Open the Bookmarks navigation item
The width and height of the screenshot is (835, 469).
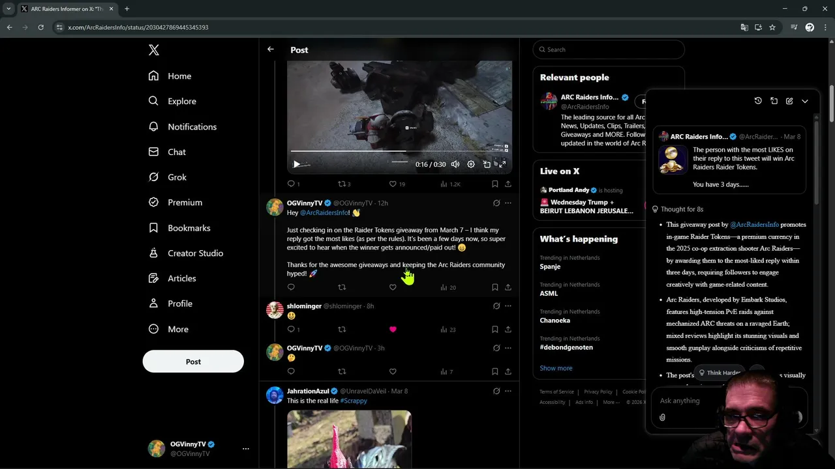pyautogui.click(x=180, y=228)
